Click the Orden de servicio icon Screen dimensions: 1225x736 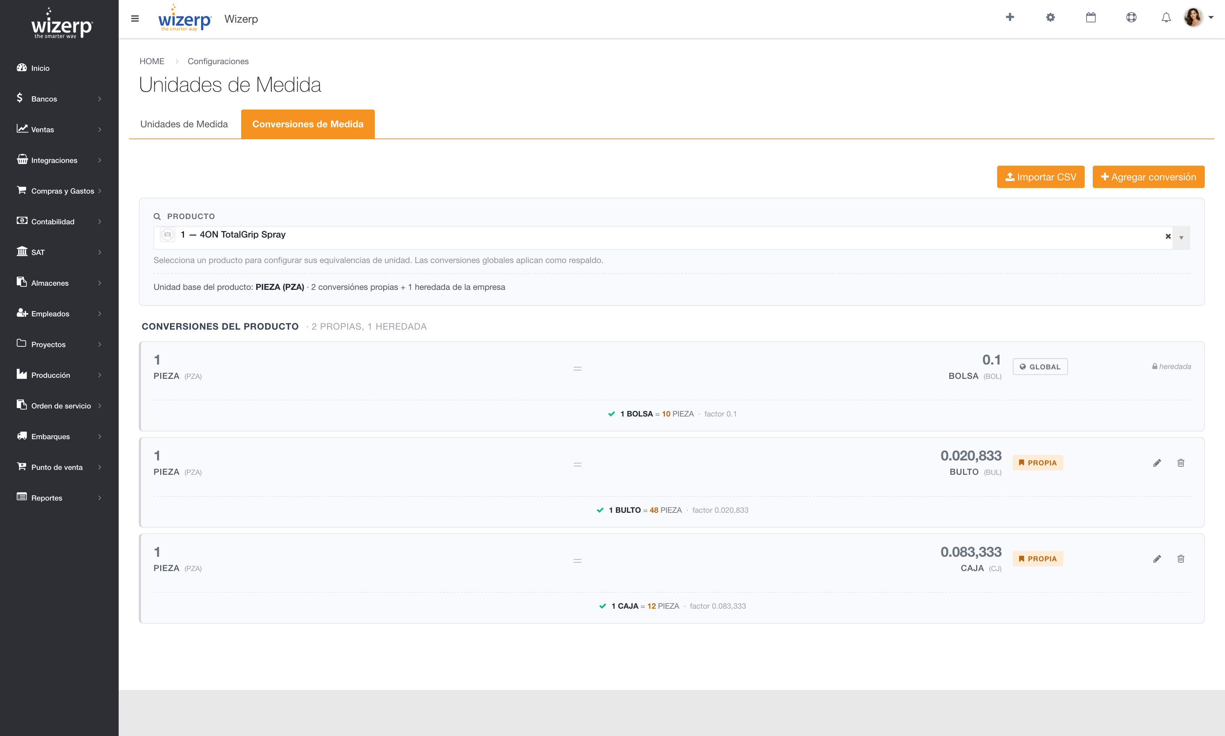[x=21, y=405]
